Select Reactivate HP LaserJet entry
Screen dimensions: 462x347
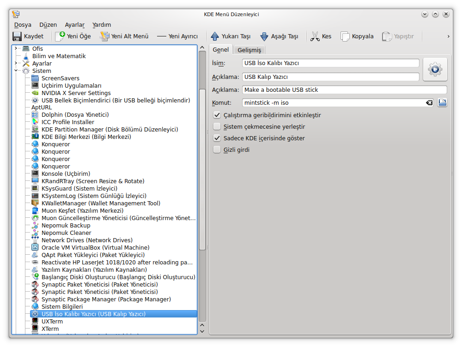tap(117, 262)
